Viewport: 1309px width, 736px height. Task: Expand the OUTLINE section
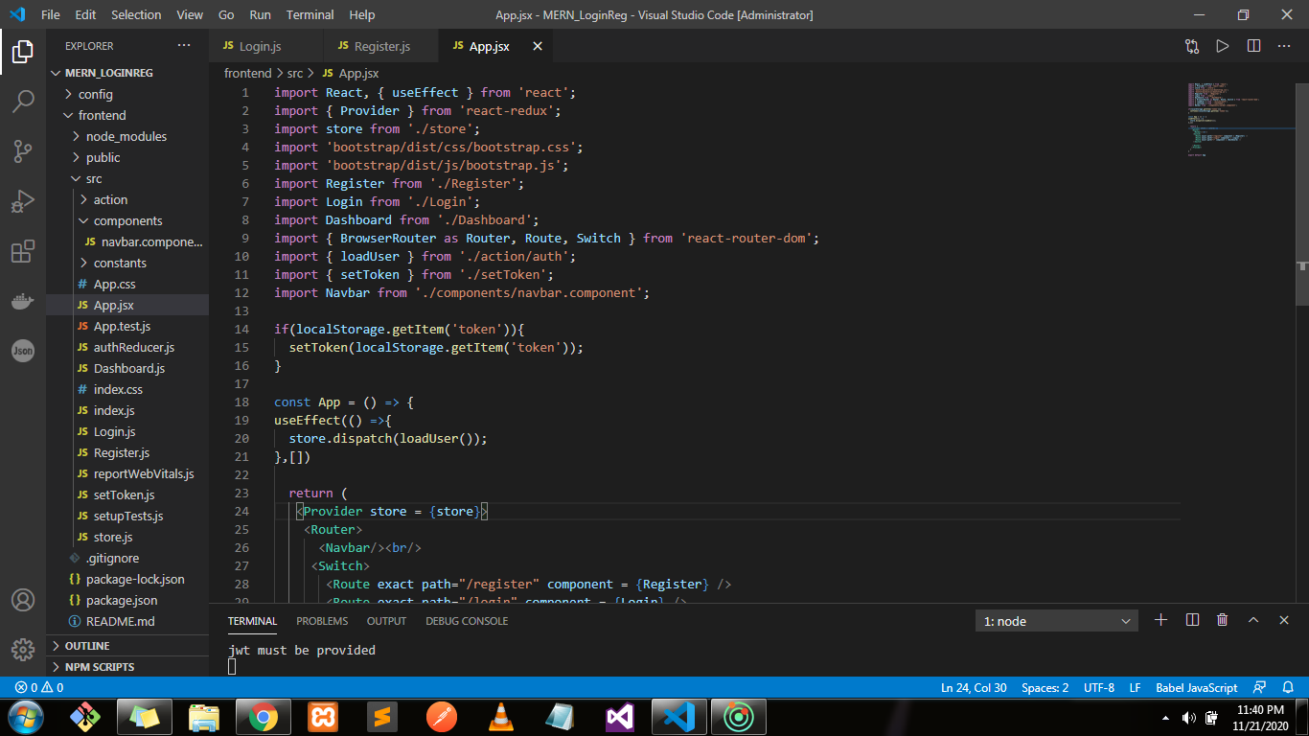pyautogui.click(x=127, y=646)
